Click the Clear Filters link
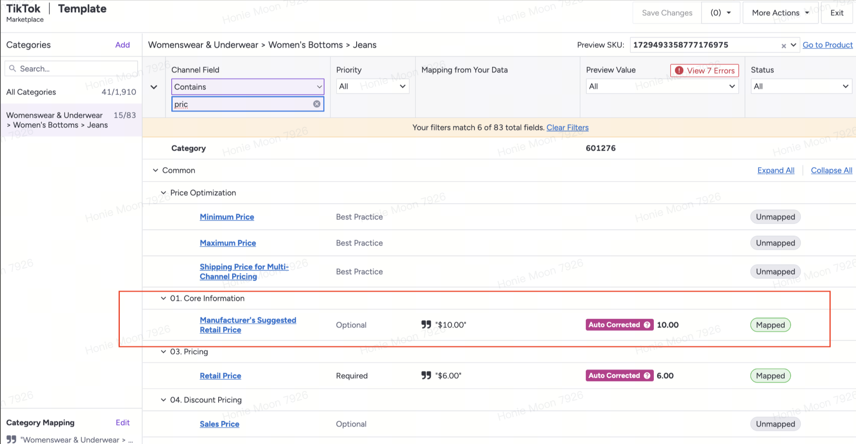The image size is (856, 444). coord(567,127)
